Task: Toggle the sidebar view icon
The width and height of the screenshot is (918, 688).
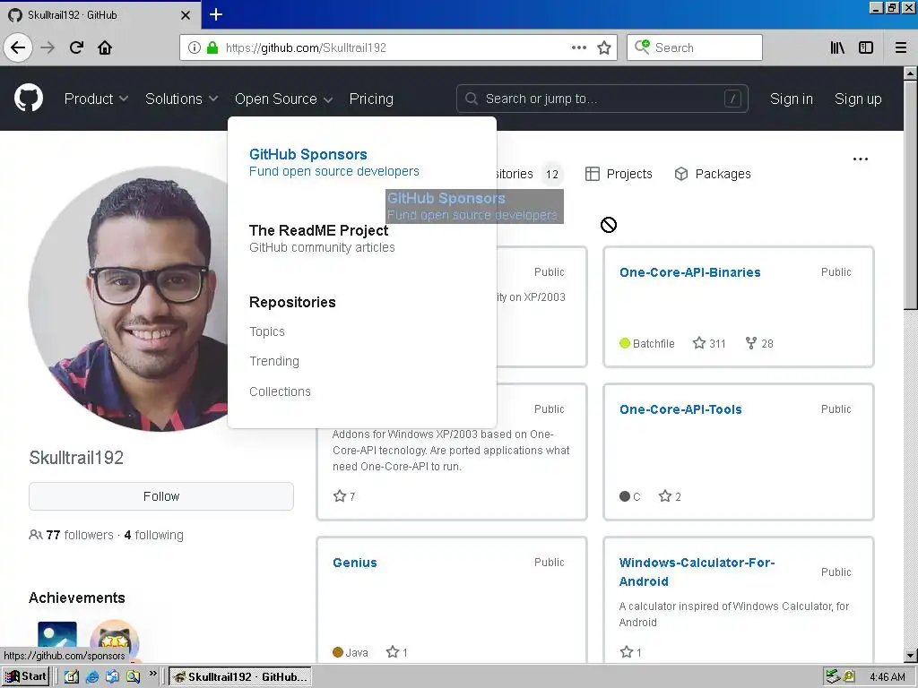Action: coord(865,47)
